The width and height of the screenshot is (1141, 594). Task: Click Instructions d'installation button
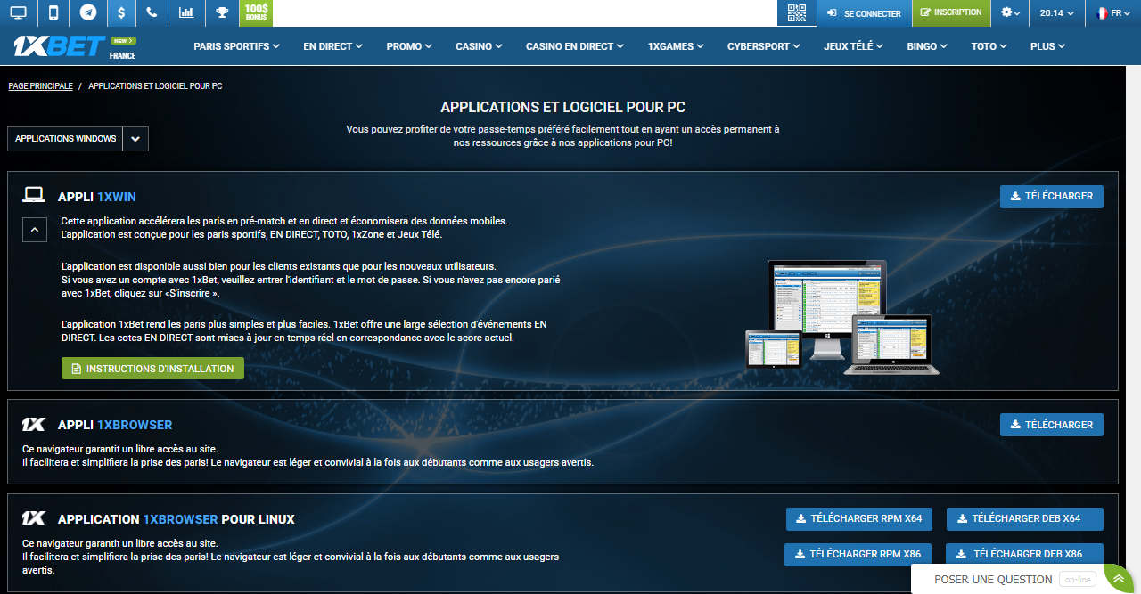152,369
